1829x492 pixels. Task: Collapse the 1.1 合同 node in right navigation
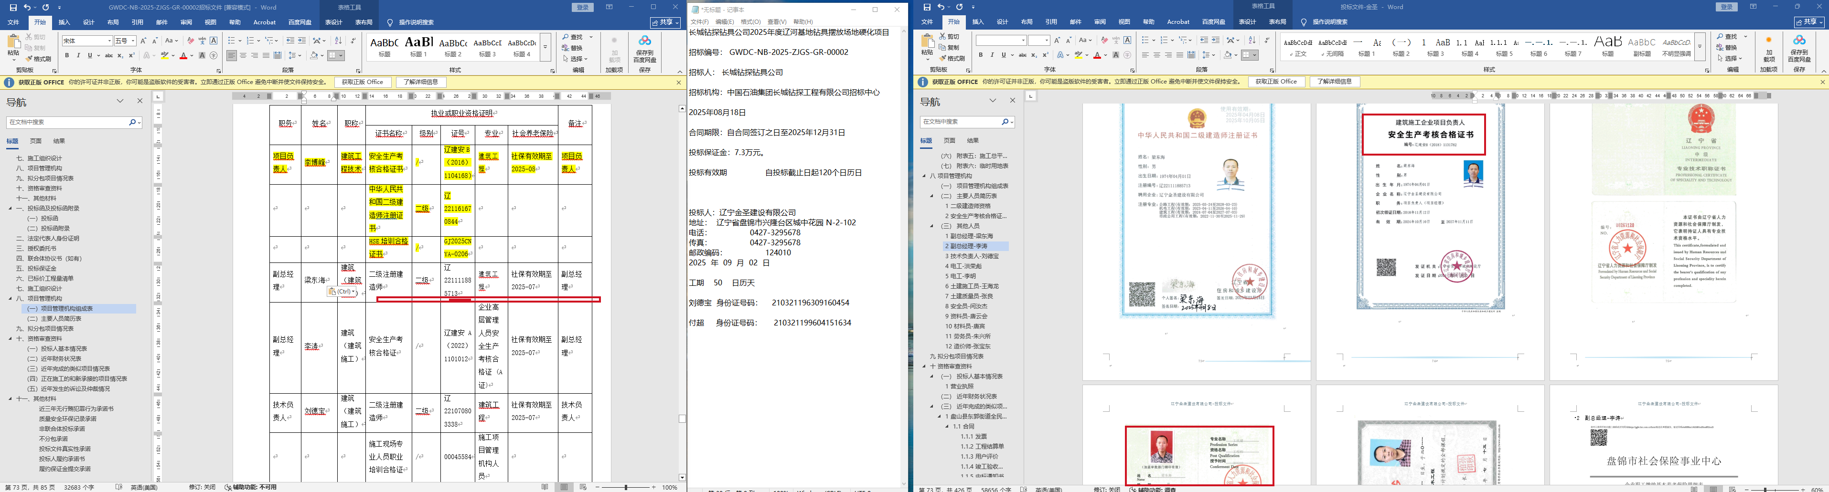(x=946, y=427)
